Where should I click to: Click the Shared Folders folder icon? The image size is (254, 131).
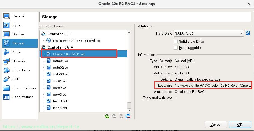coord(6,88)
